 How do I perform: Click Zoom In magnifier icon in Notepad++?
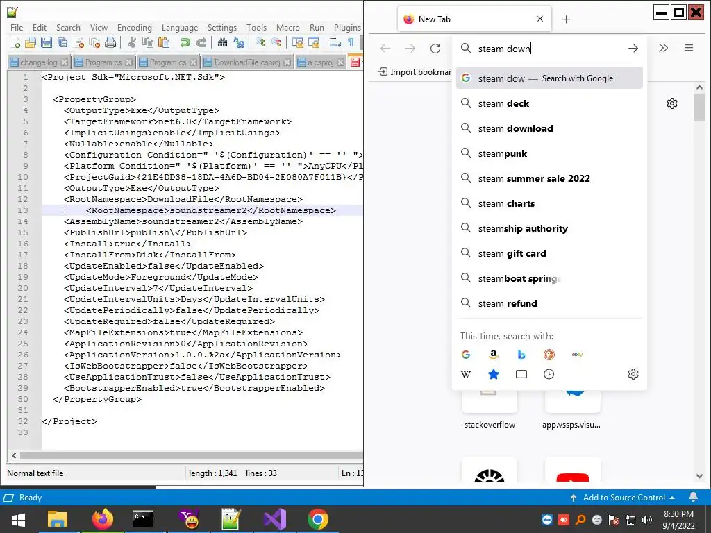260,42
